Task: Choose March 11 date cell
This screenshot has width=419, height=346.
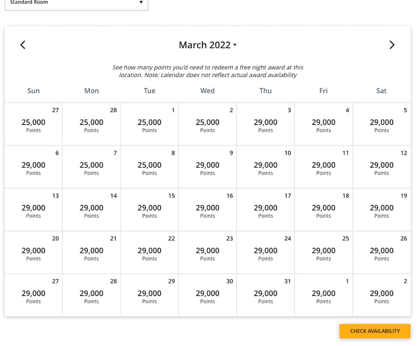Action: click(324, 167)
